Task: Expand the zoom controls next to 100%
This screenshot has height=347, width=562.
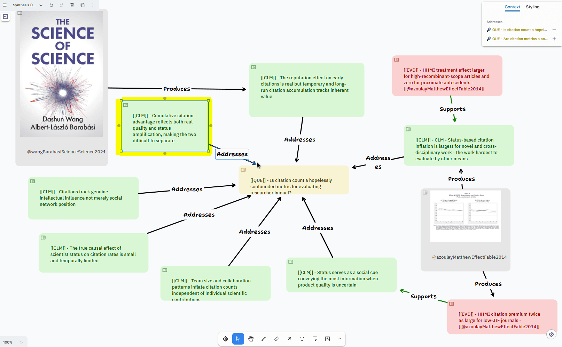Action: (21, 342)
